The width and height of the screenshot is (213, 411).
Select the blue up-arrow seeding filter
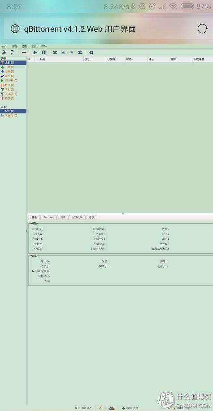click(x=13, y=72)
